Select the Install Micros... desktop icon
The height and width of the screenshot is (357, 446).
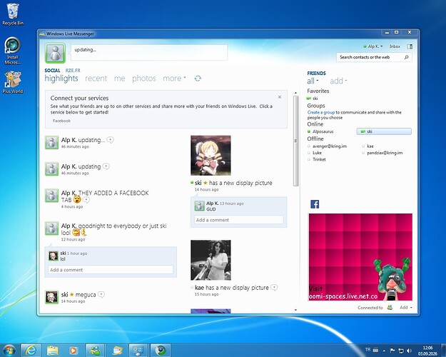click(13, 51)
